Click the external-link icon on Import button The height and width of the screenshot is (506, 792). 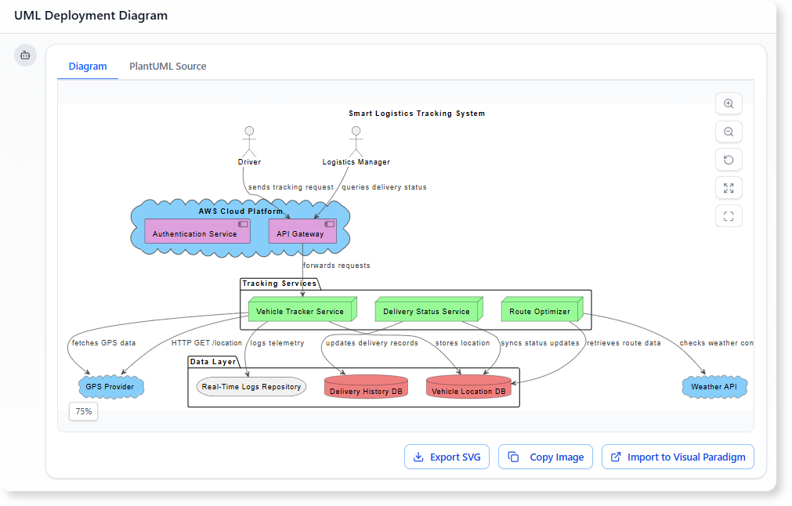[617, 457]
